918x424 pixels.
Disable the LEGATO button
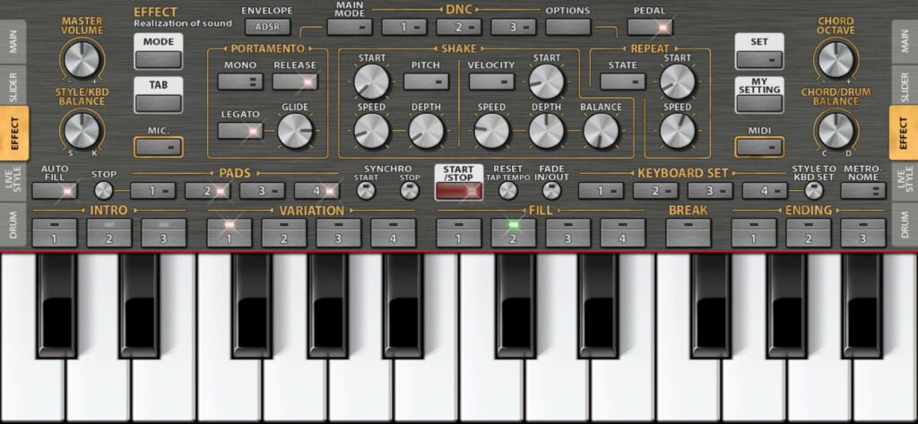pyautogui.click(x=240, y=131)
